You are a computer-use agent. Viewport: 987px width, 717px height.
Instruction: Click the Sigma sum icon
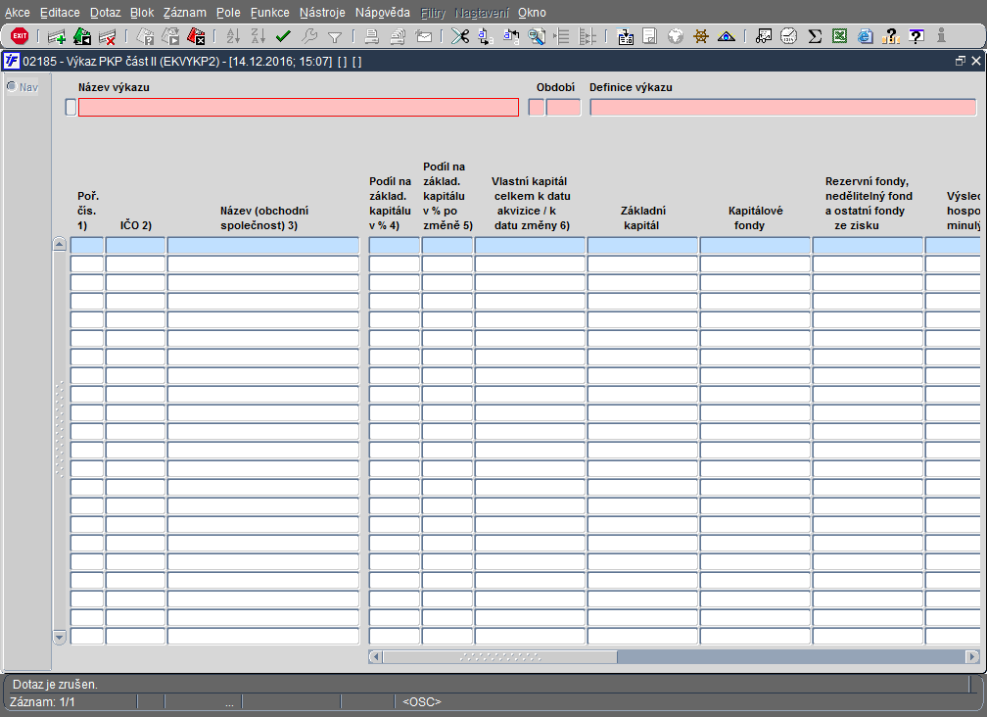click(815, 36)
